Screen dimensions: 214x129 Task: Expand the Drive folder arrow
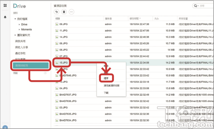pyautogui.click(x=19, y=24)
